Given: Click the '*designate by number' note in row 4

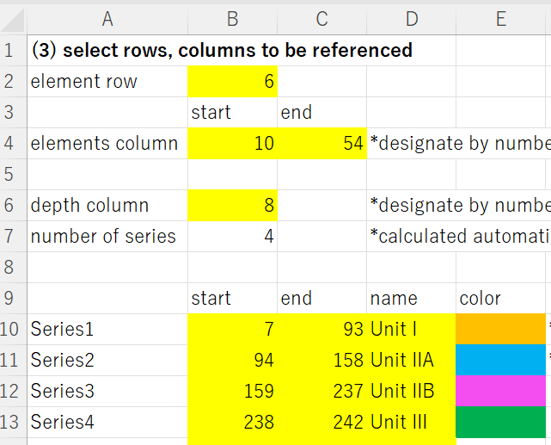Looking at the screenshot, I should [461, 143].
